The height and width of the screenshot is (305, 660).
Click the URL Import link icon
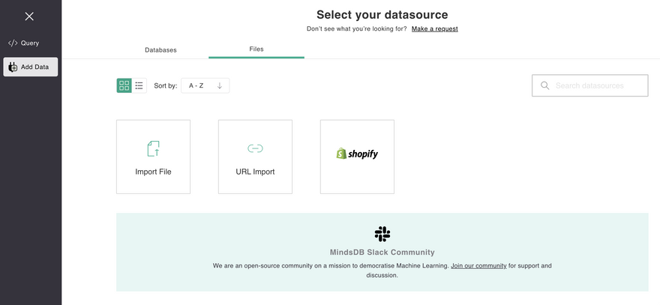click(x=255, y=148)
